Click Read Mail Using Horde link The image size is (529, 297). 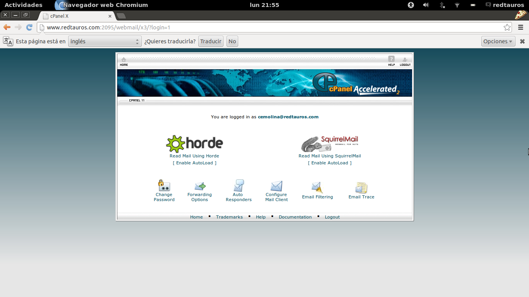point(194,156)
